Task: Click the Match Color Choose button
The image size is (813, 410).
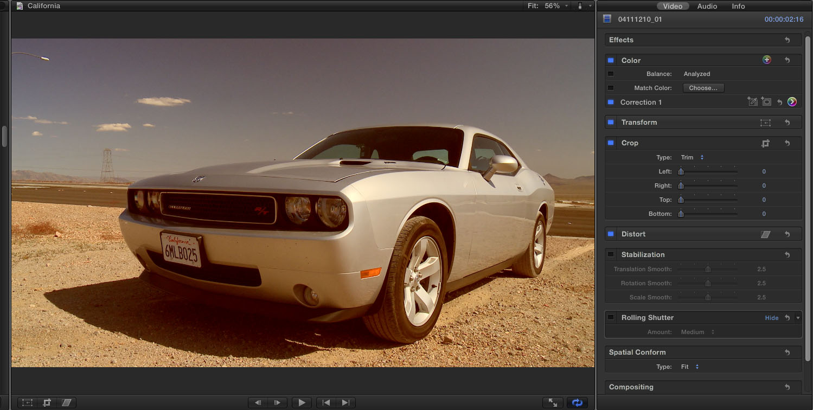Action: tap(703, 88)
